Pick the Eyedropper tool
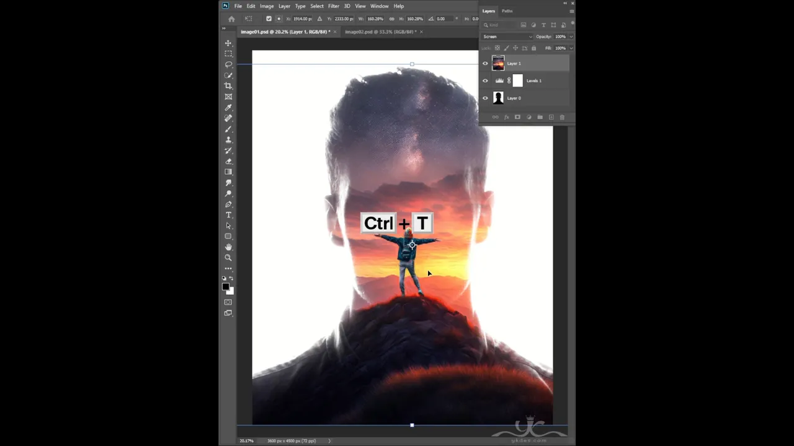 pyautogui.click(x=228, y=108)
